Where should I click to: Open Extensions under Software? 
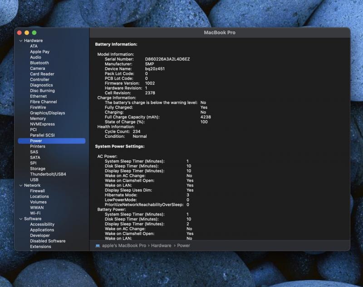[x=40, y=247]
